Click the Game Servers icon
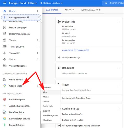Screen dimensions: 124x128 click(5, 79)
